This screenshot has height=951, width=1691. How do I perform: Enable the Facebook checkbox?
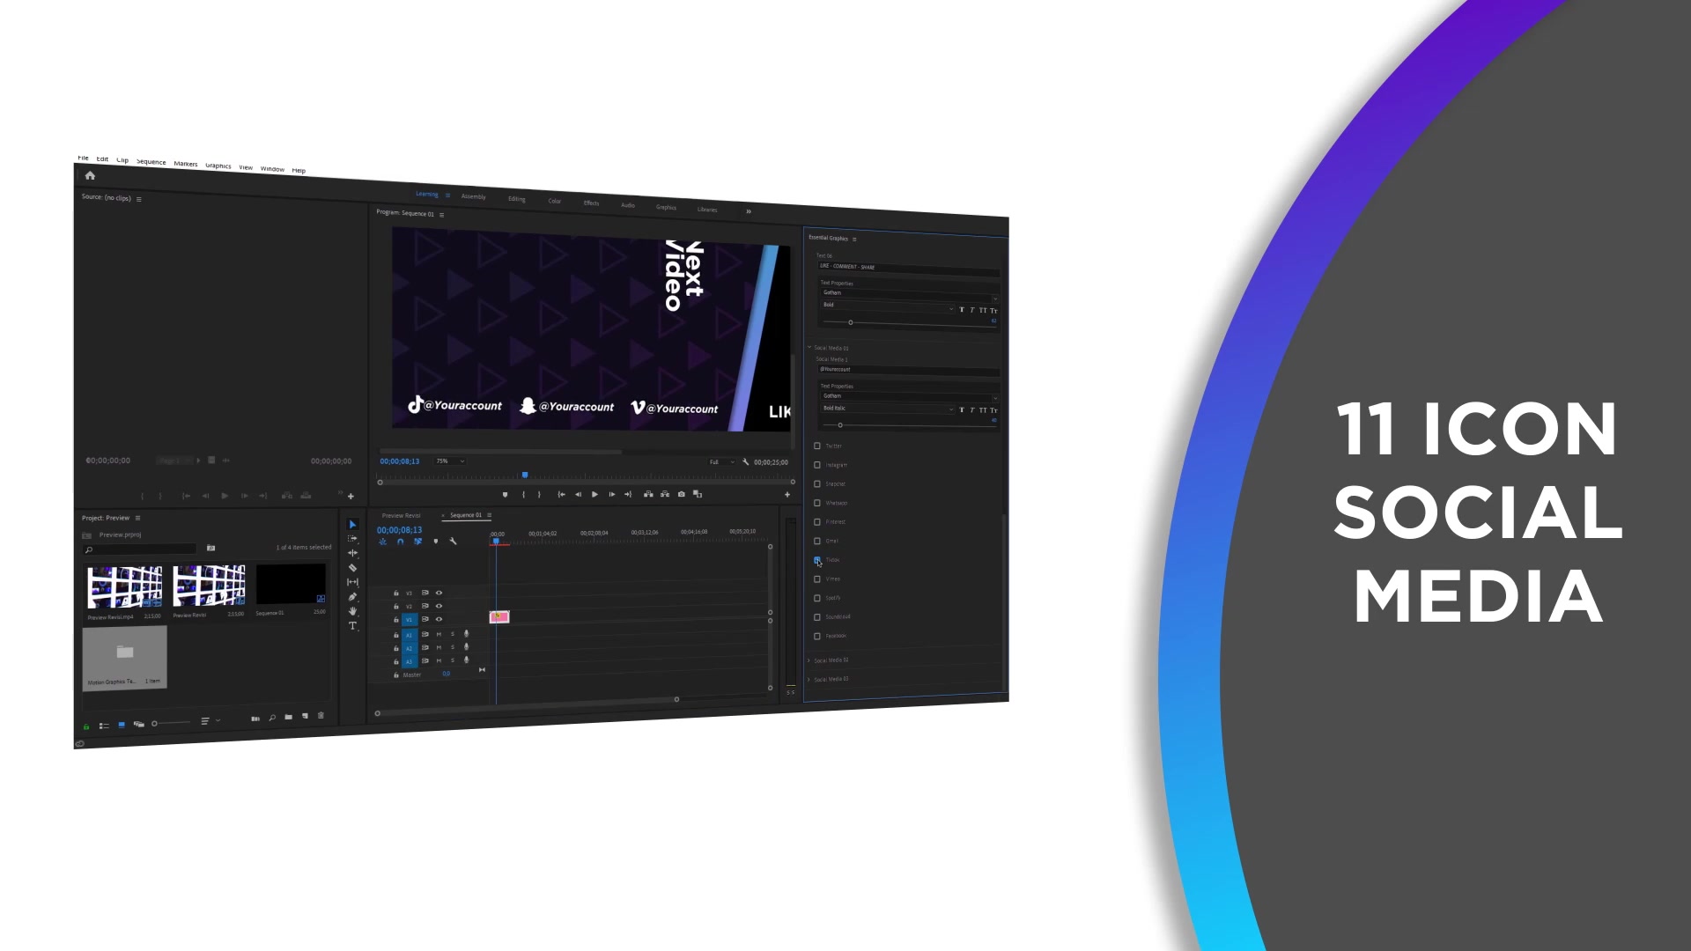pos(817,636)
